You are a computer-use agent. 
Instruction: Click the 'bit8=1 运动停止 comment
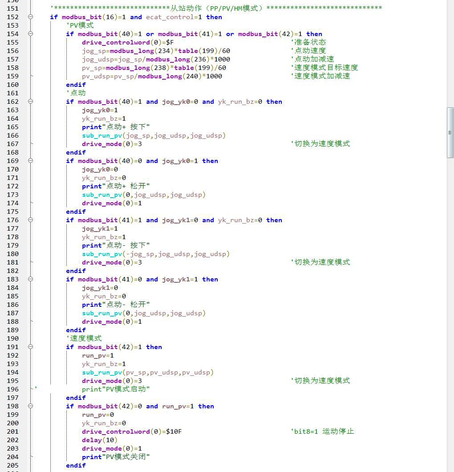pyautogui.click(x=322, y=431)
